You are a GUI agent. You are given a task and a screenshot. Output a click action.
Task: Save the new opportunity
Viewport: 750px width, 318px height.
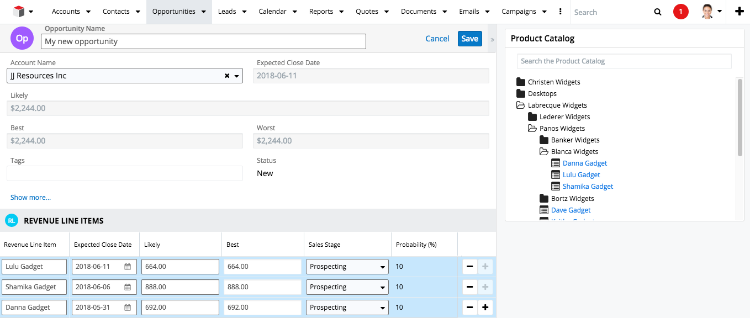tap(469, 39)
